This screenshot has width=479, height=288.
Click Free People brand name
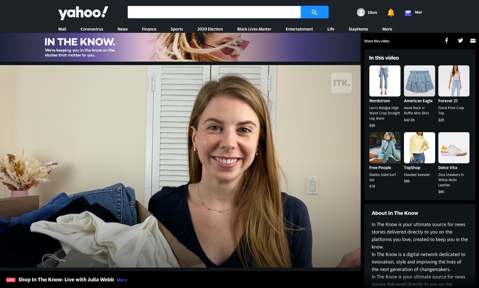pyautogui.click(x=380, y=168)
